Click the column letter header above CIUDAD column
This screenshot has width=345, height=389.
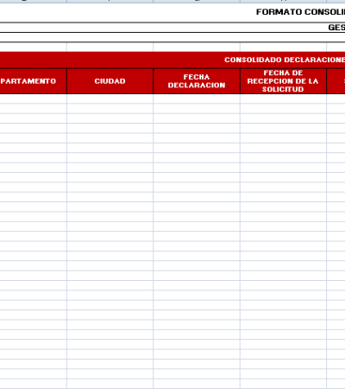(x=110, y=1)
